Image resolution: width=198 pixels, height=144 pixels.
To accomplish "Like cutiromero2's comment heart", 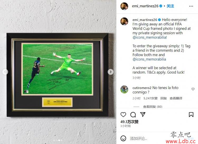I will [193, 89].
